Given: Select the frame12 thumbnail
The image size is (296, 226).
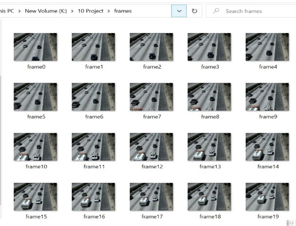Looking at the screenshot, I should tap(151, 147).
